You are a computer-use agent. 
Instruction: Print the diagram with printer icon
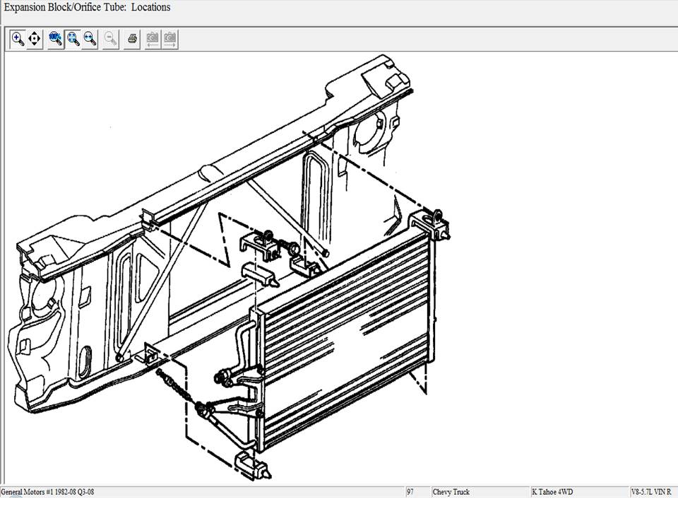pyautogui.click(x=131, y=39)
